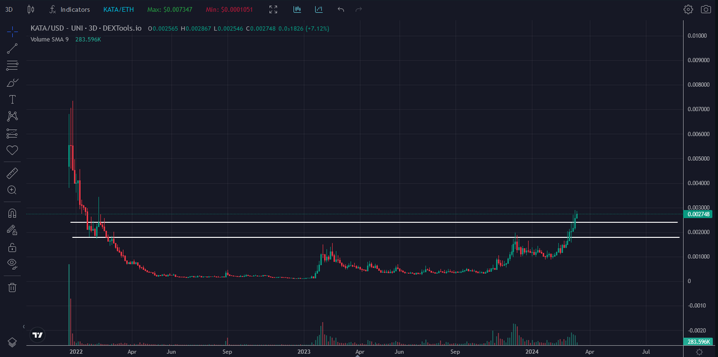Open the candlestick chart style menu
The height and width of the screenshot is (357, 718).
click(x=31, y=10)
